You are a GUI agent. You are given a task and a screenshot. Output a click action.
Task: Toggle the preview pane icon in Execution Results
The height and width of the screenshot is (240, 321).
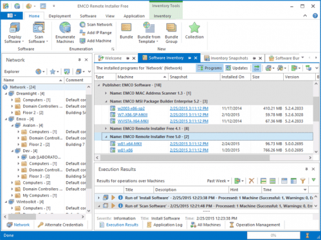[284, 181]
